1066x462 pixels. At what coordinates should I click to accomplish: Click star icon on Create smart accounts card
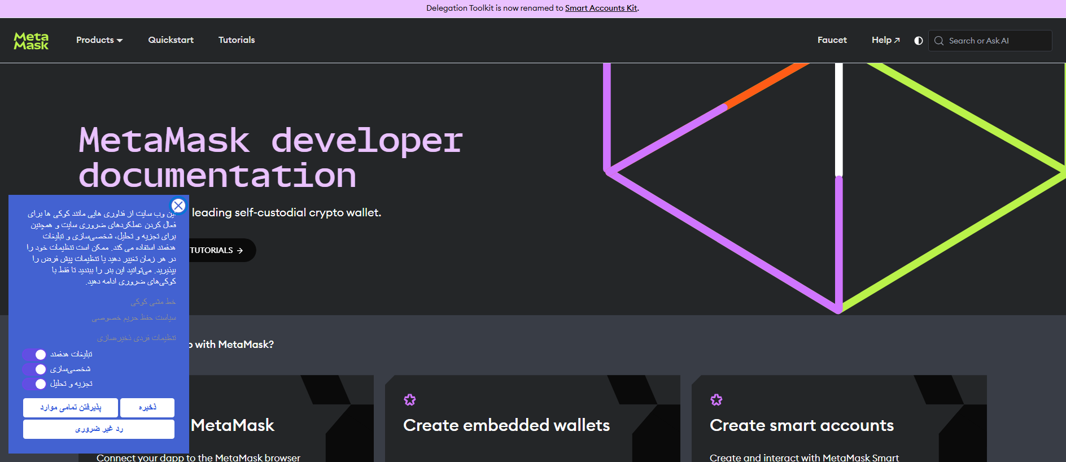(717, 400)
